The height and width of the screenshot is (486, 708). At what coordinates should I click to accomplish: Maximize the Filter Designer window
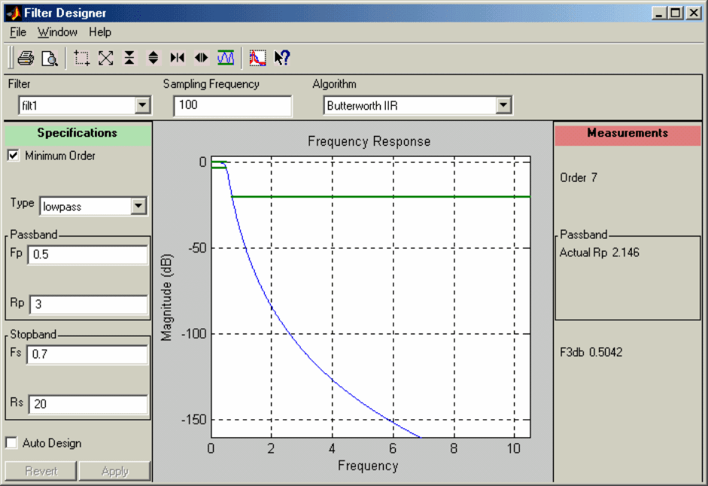coord(676,13)
